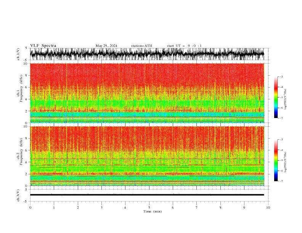Image resolution: width=302 pixels, height=233 pixels.
Task: Click the date 'May 28, 2024'
Action: (x=106, y=46)
